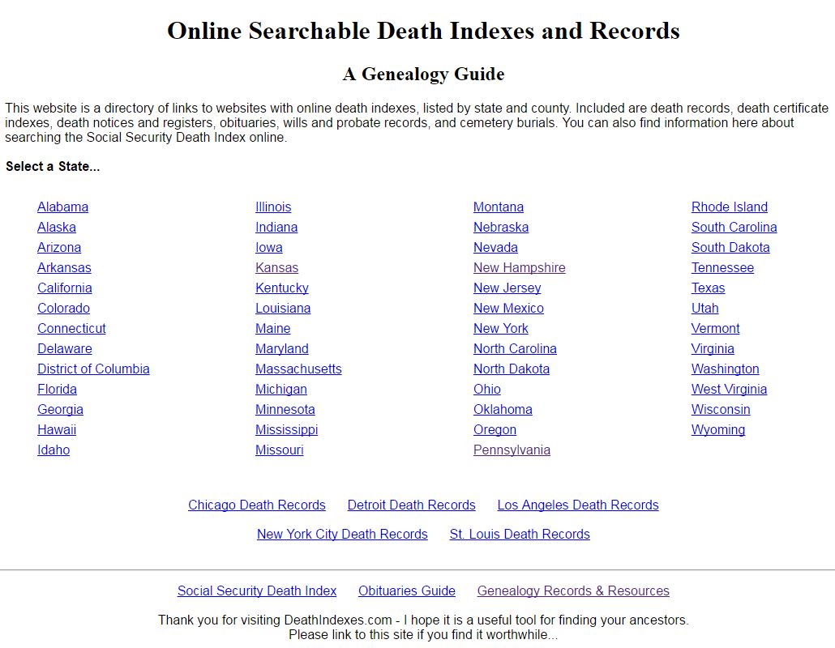View death indexes for Texas

(708, 288)
